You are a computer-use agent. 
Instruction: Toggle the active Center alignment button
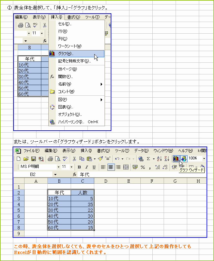[x=111, y=167]
